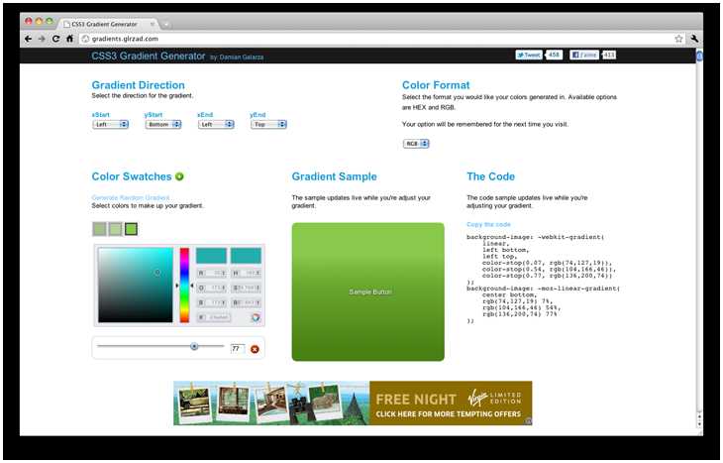Bookmark the page with the star icon
The height and width of the screenshot is (463, 723).
point(678,40)
